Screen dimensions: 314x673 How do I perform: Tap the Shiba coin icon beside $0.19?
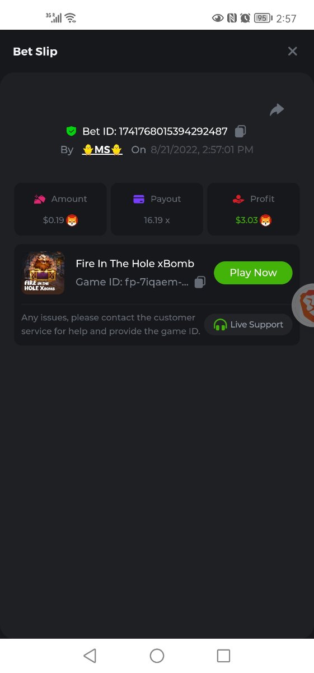(x=72, y=220)
